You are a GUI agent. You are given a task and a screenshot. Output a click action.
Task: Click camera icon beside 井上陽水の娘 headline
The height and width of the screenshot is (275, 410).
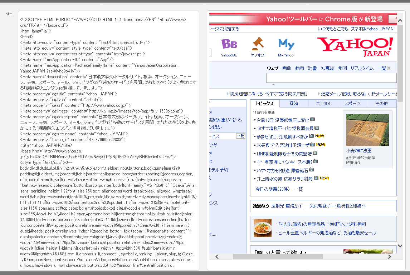click(316, 178)
